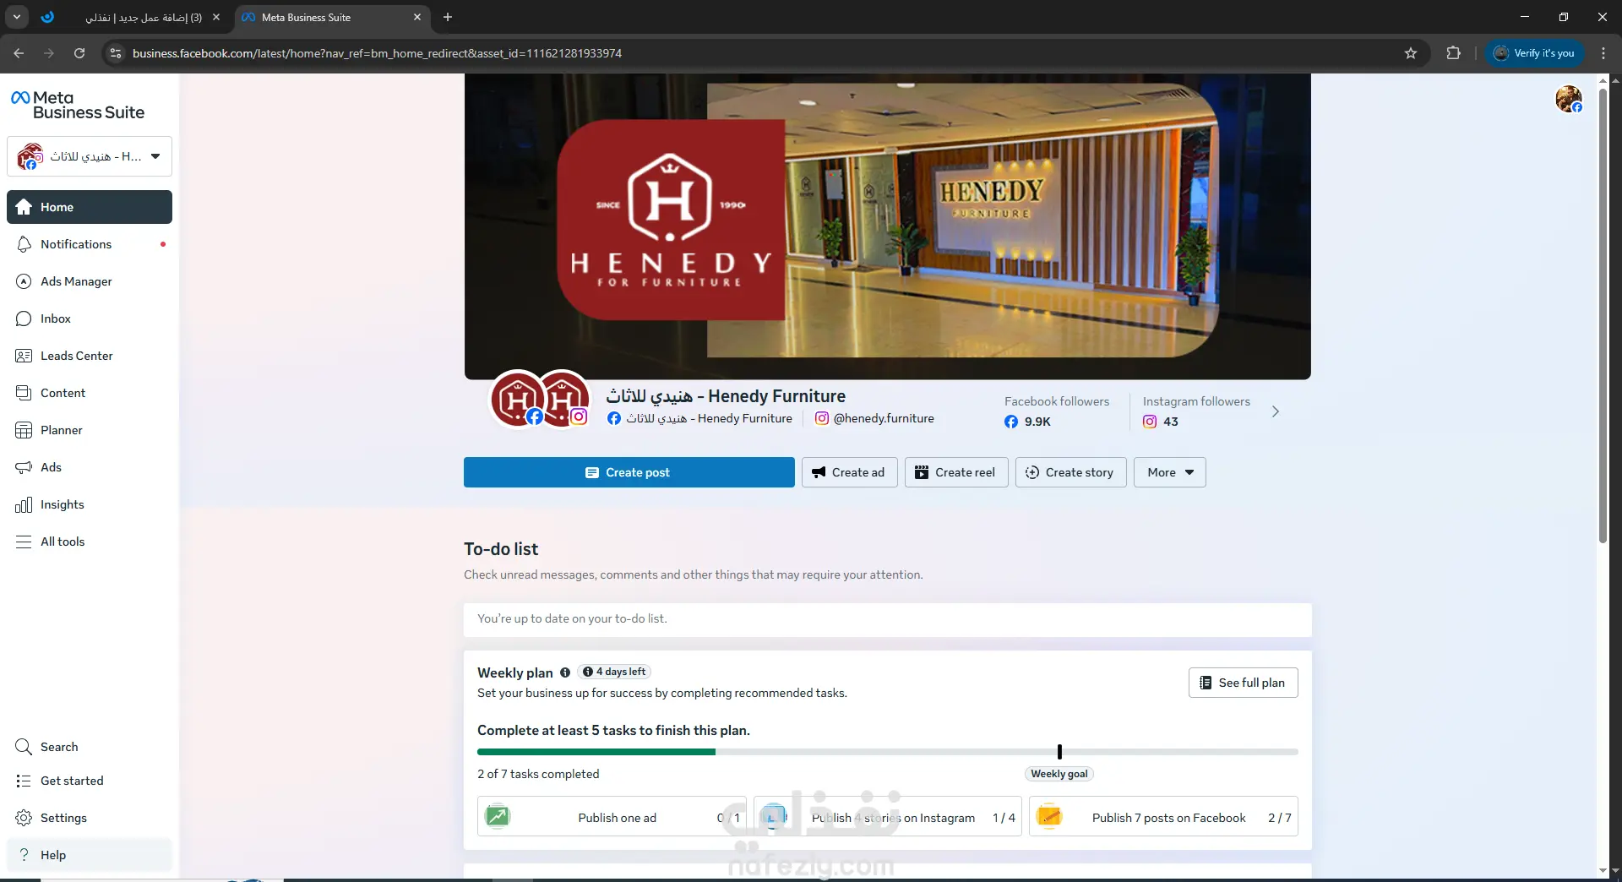Click the weekly plan progress bar

[887, 752]
